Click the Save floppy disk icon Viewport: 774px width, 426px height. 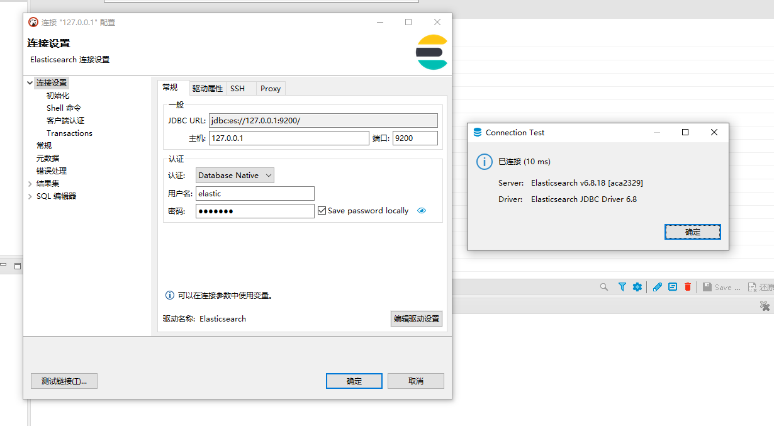pyautogui.click(x=707, y=287)
